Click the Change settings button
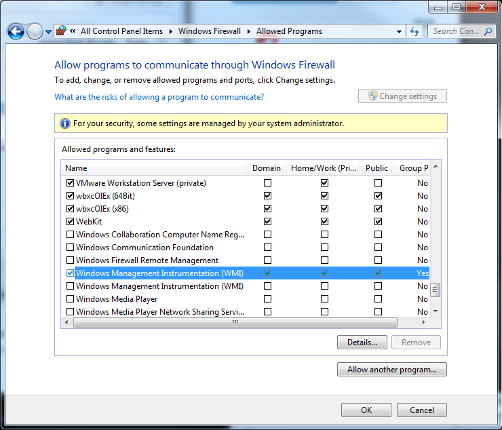Screen dimensions: 502x430 pyautogui.click(x=402, y=96)
